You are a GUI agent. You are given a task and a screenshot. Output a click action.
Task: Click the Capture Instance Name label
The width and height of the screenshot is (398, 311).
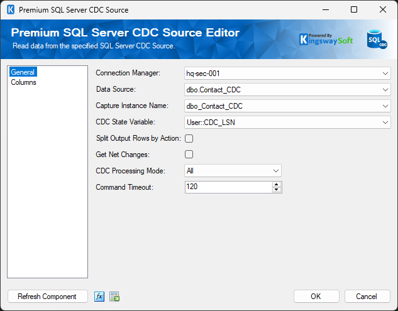[x=132, y=106]
